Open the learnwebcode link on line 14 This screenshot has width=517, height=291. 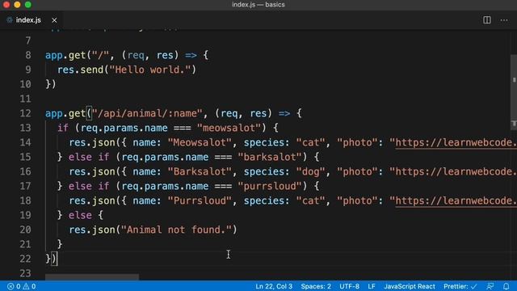(x=456, y=142)
